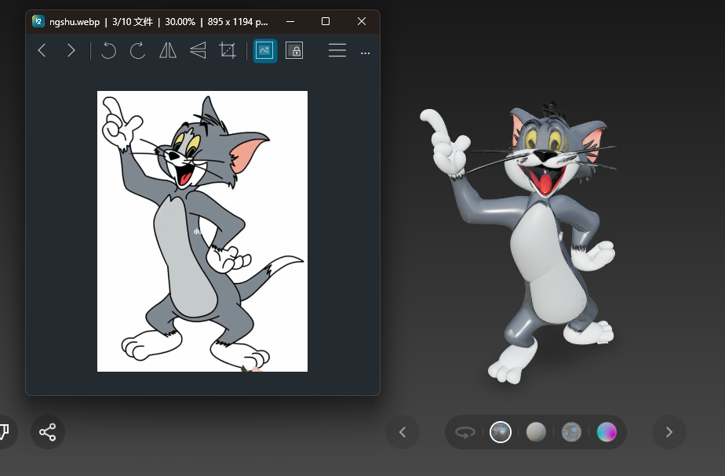Click the image viewer app icon in title bar
Viewport: 725px width, 476px height.
coord(38,21)
